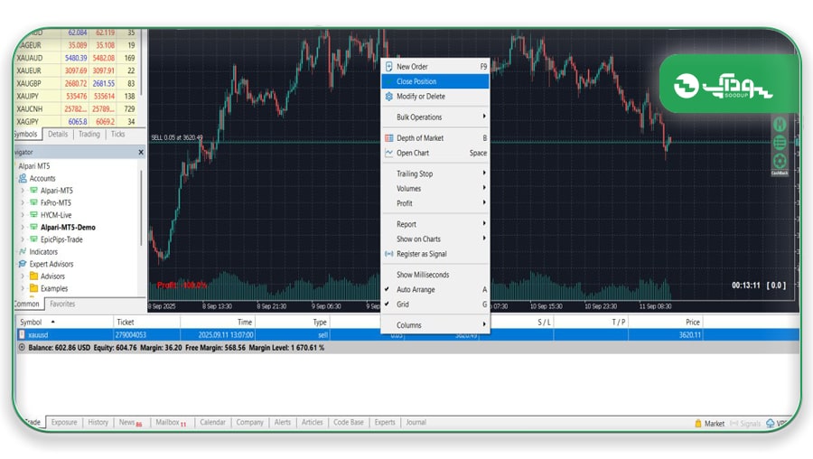The height and width of the screenshot is (459, 813).
Task: Expand the Examples folder node
Action: (x=23, y=288)
